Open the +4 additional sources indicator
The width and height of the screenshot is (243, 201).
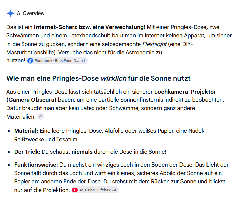point(114,190)
